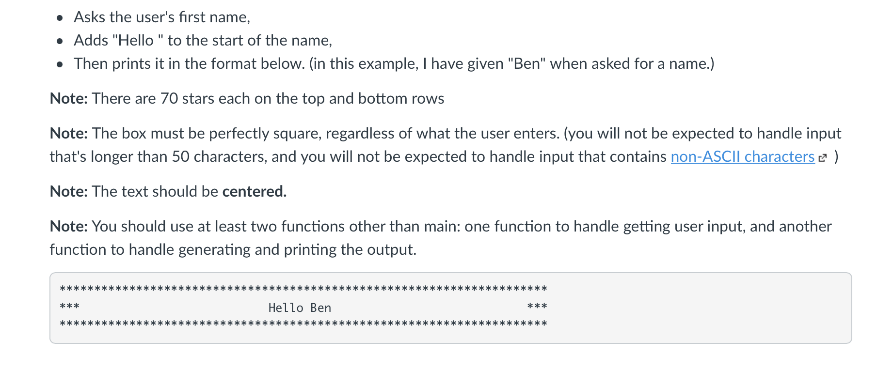Viewport: 893px width, 371px height.
Task: Click the right three stars on middle row
Action: [x=537, y=307]
